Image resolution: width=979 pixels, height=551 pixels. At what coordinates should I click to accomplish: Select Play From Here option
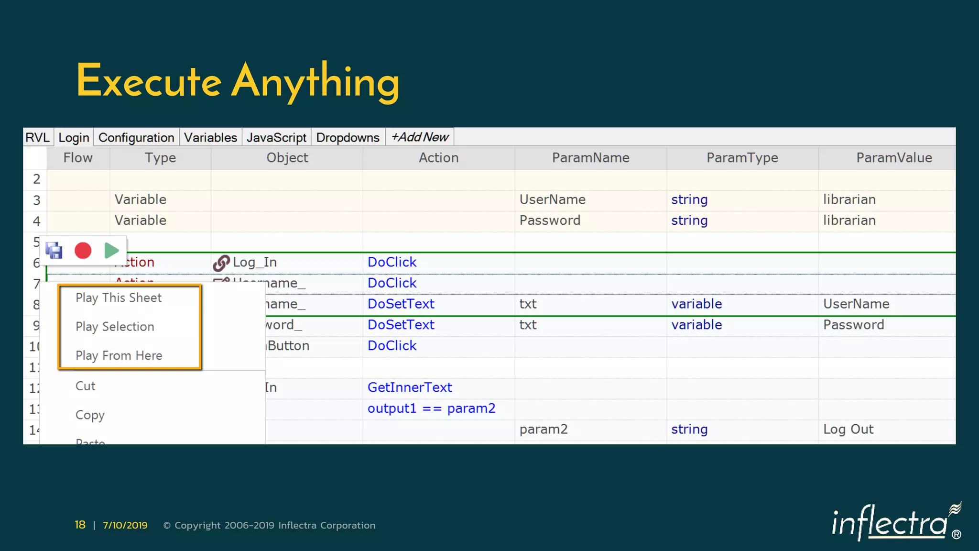(119, 356)
